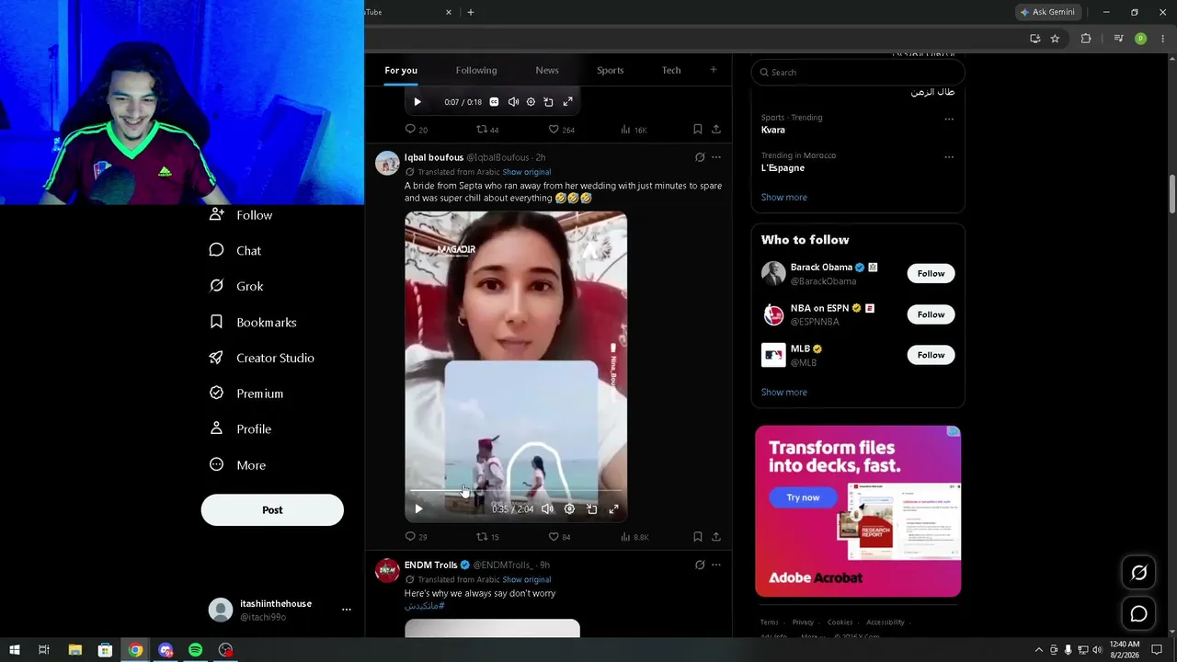Screen dimensions: 1177x662
Task: Mute the 2:04 bride video
Action: (x=548, y=508)
